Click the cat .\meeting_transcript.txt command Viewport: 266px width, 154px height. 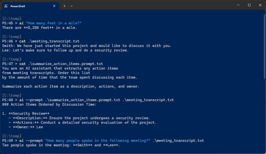[49, 41]
